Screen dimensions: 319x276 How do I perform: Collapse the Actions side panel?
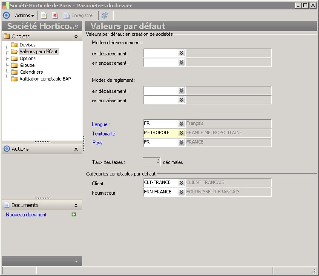(x=76, y=149)
